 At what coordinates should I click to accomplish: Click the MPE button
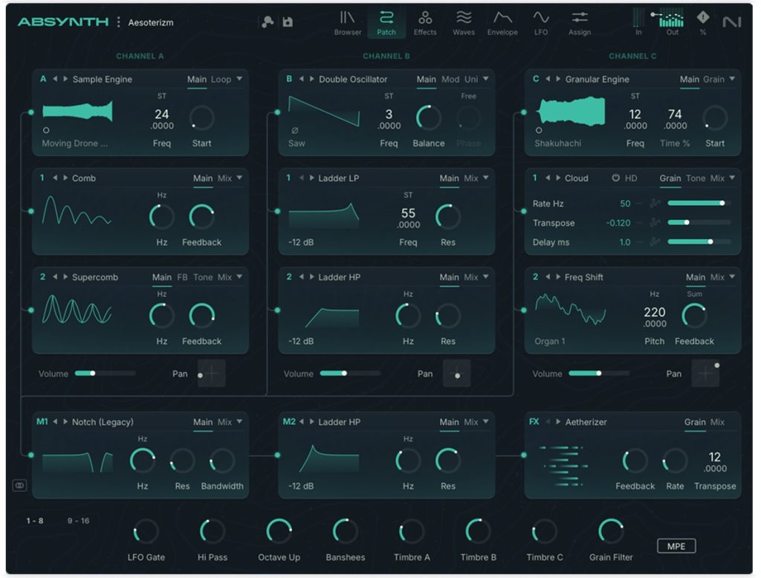point(676,546)
